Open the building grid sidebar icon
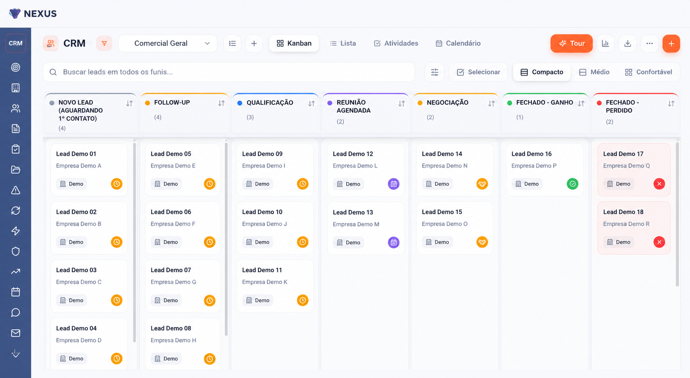 click(15, 87)
